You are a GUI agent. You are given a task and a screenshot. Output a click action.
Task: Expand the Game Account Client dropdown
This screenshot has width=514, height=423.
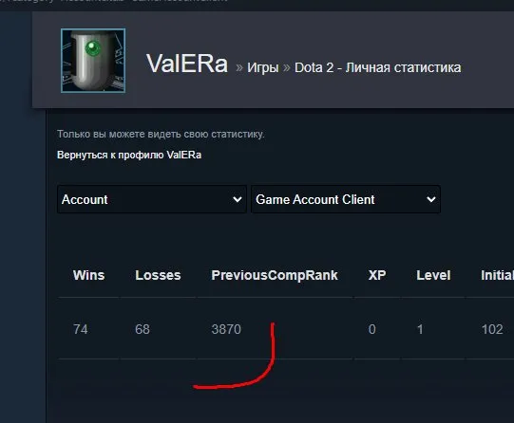[x=346, y=199]
